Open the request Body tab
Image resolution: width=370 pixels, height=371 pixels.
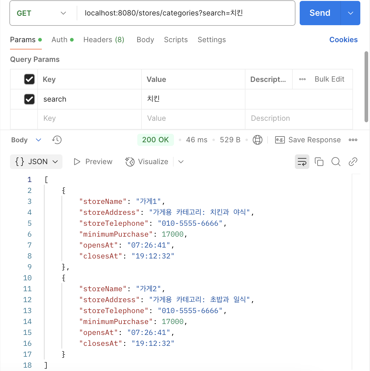(145, 40)
